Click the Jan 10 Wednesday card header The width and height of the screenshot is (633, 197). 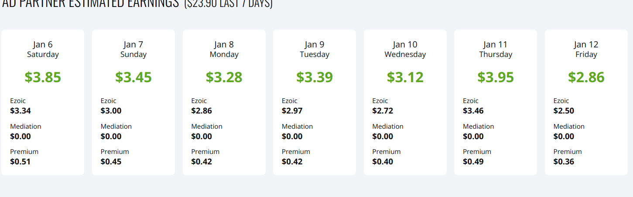pyautogui.click(x=405, y=49)
